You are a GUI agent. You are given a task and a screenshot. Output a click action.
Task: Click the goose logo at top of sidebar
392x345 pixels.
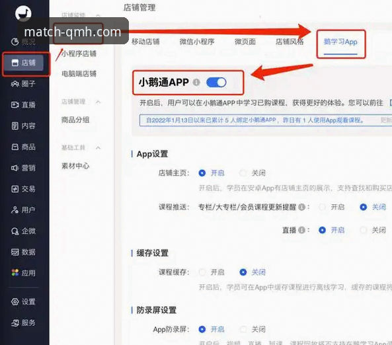tap(23, 13)
